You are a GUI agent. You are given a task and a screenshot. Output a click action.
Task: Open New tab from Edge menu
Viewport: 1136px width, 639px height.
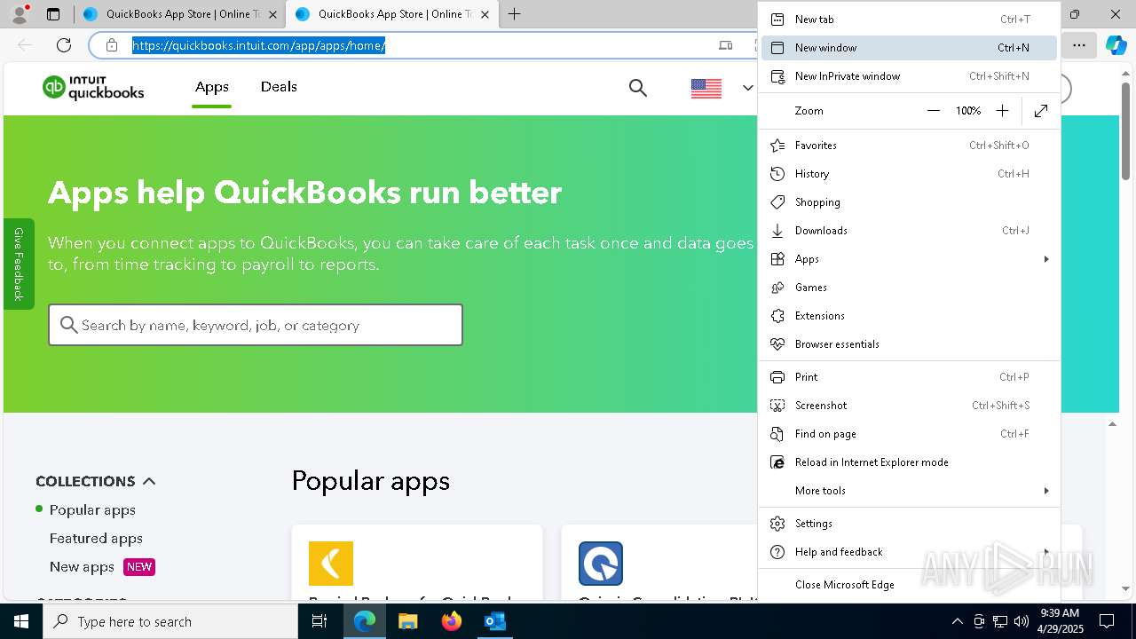(909, 20)
